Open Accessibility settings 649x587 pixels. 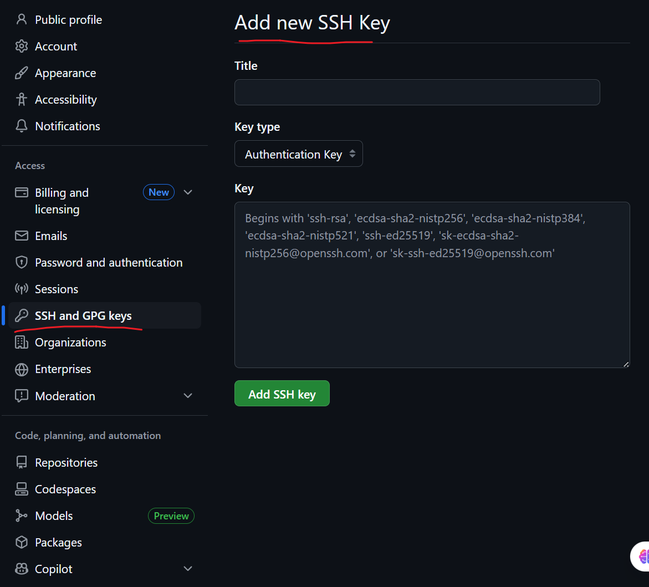coord(66,100)
